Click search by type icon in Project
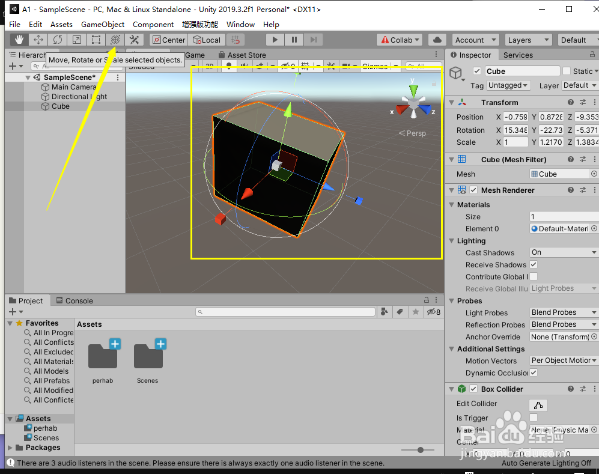Image resolution: width=599 pixels, height=474 pixels. (x=385, y=312)
